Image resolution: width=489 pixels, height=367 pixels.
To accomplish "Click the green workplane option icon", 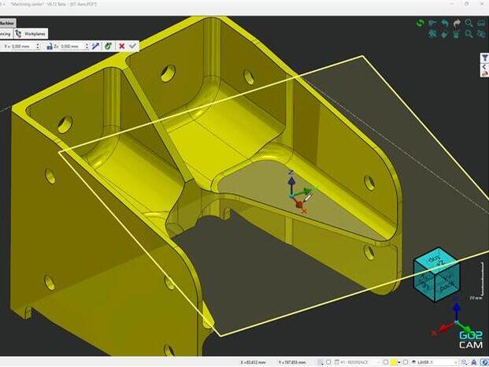I will click(108, 46).
